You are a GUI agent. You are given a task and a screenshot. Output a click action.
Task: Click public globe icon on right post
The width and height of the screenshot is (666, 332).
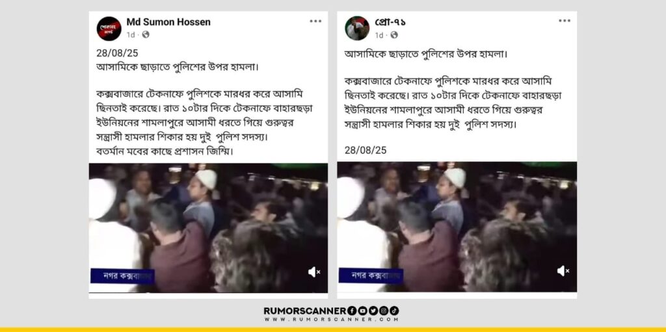[x=394, y=35]
